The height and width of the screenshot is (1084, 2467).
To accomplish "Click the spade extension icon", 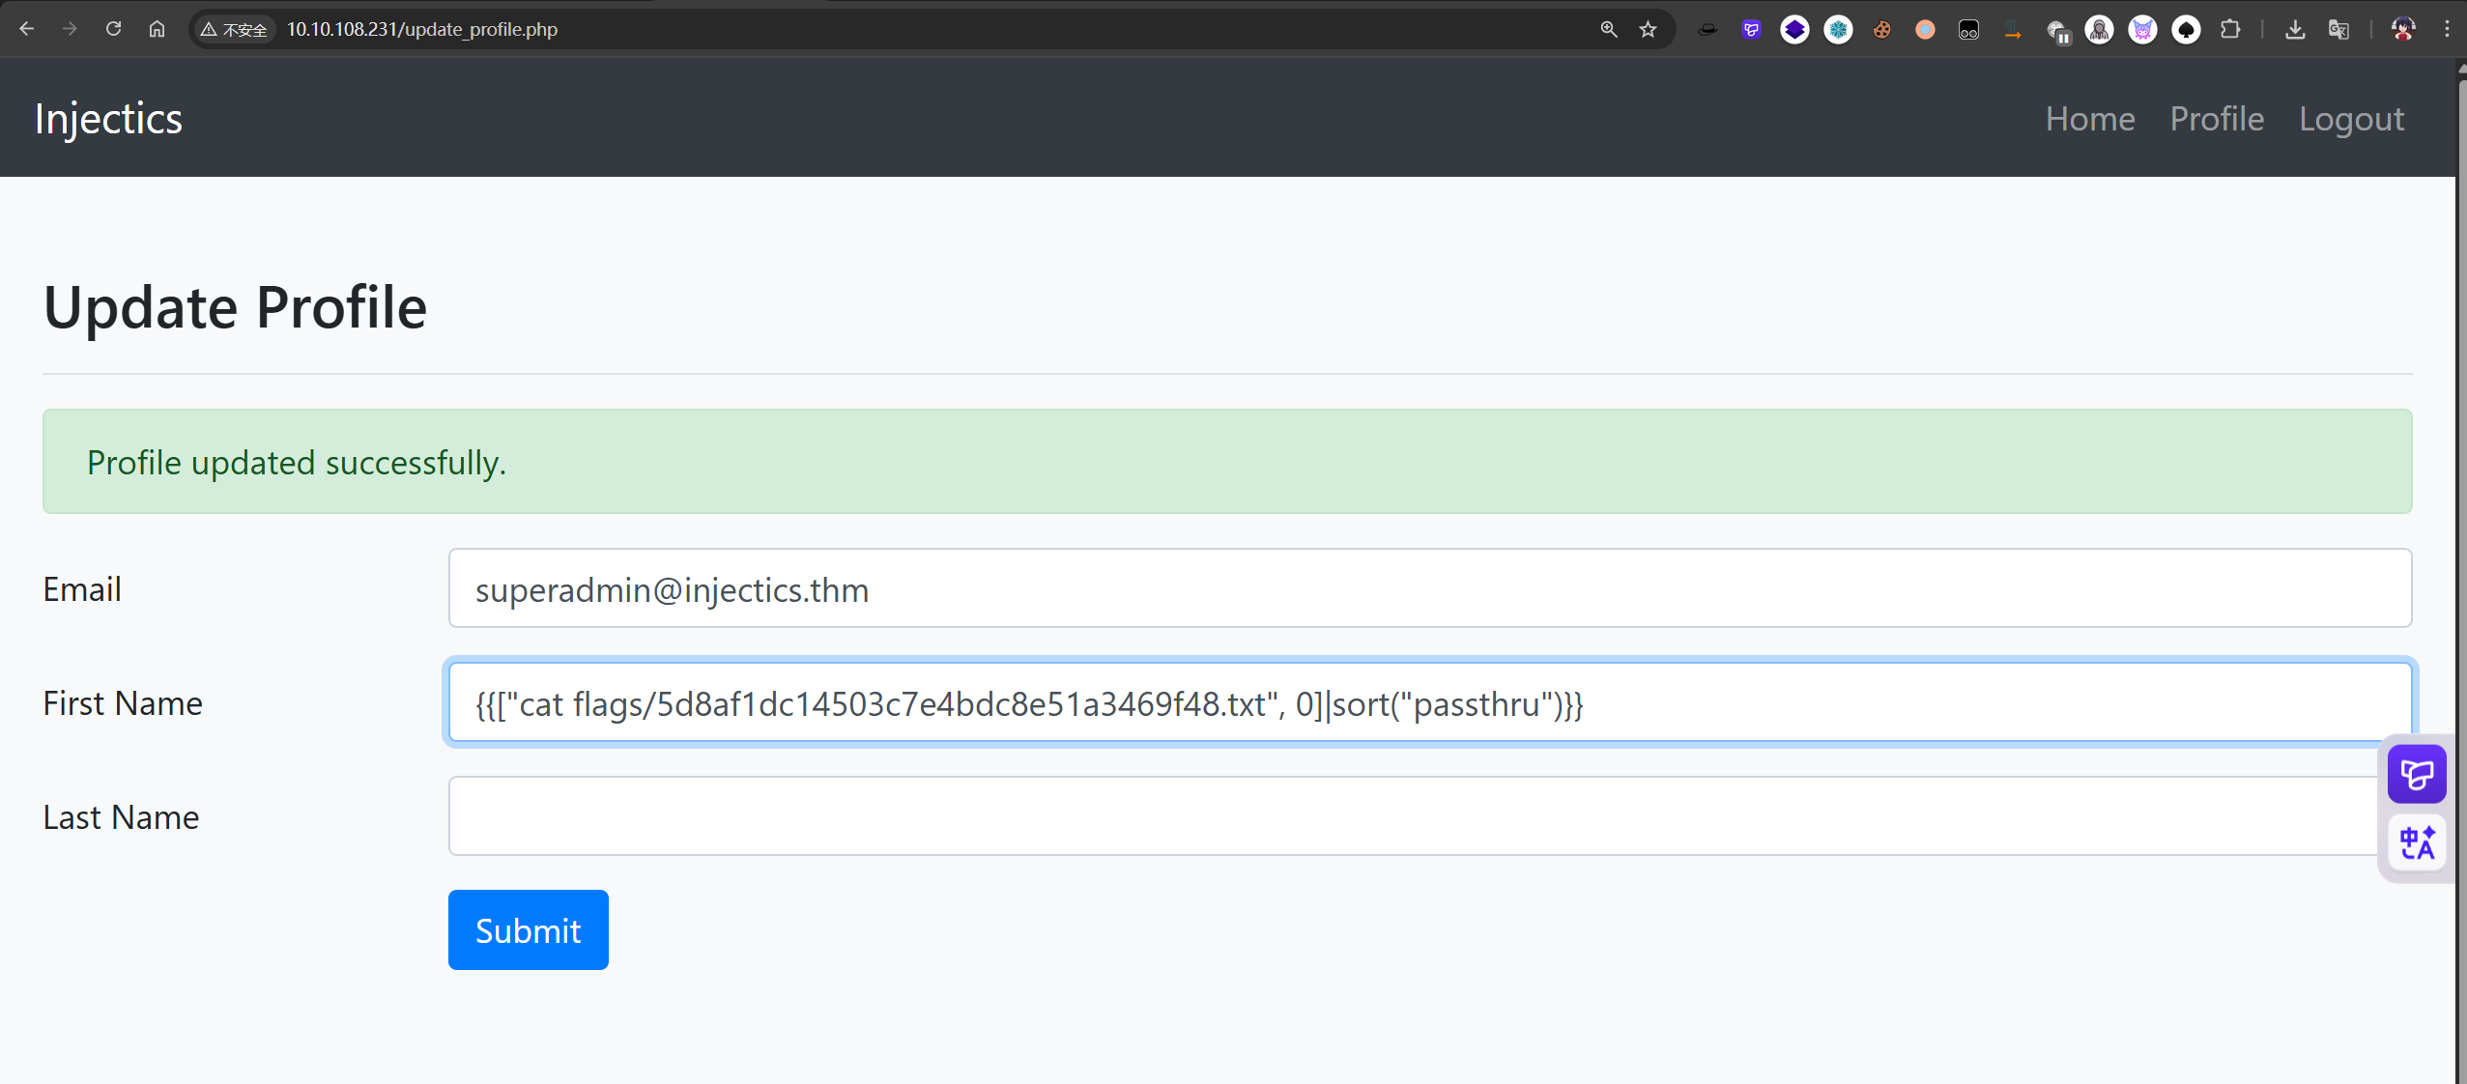I will 2186,30.
